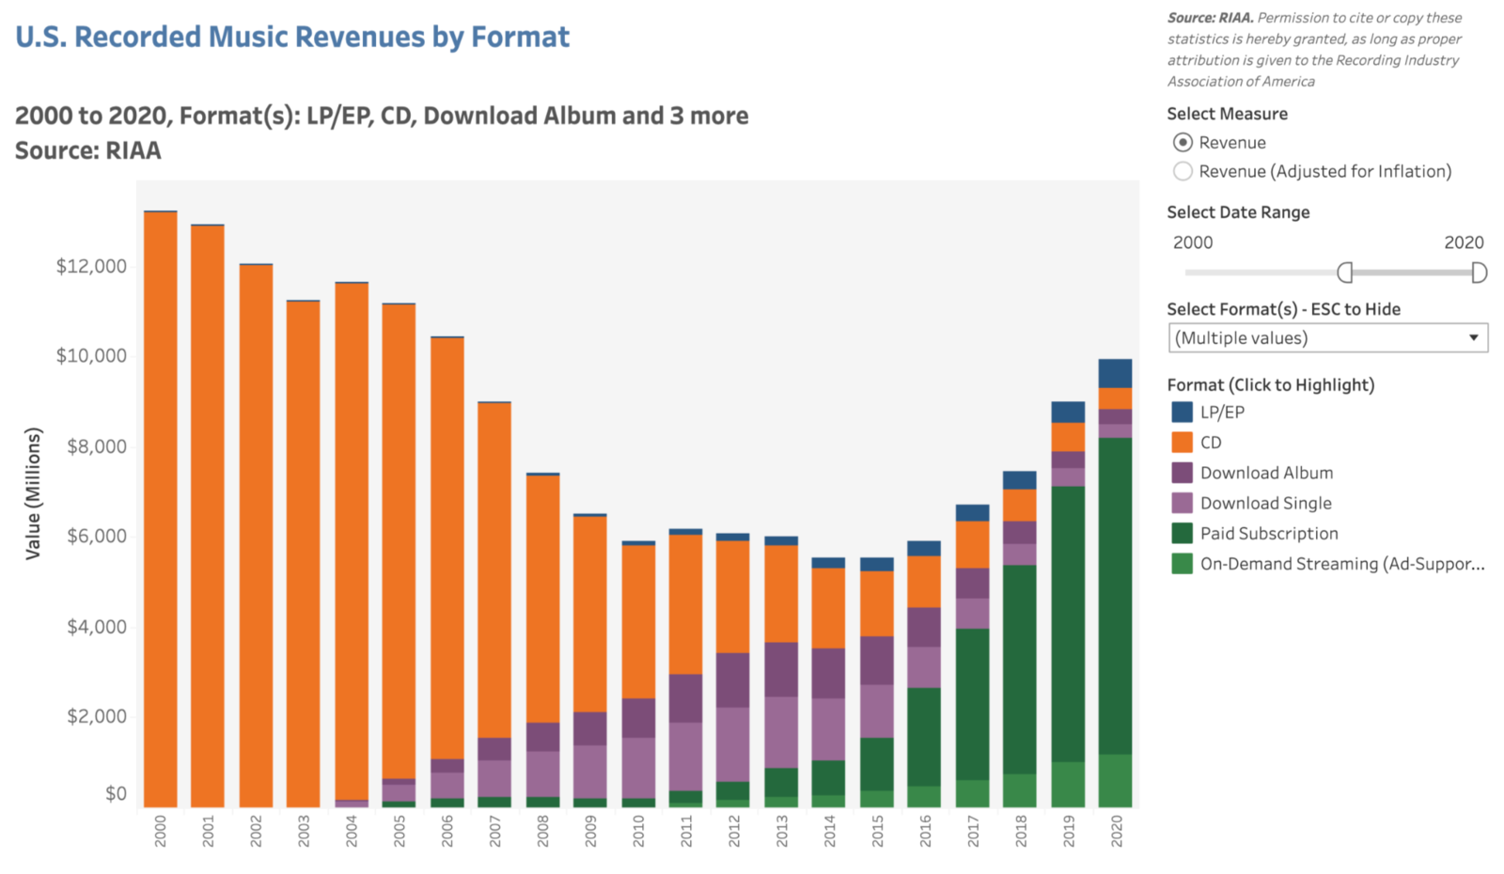The width and height of the screenshot is (1504, 874).
Task: Click the RIAA attribution note text
Action: coord(1315,49)
